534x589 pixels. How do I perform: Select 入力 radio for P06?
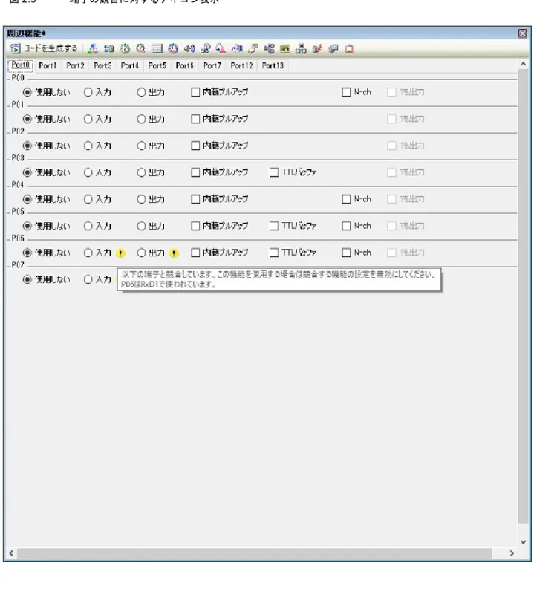pos(97,253)
